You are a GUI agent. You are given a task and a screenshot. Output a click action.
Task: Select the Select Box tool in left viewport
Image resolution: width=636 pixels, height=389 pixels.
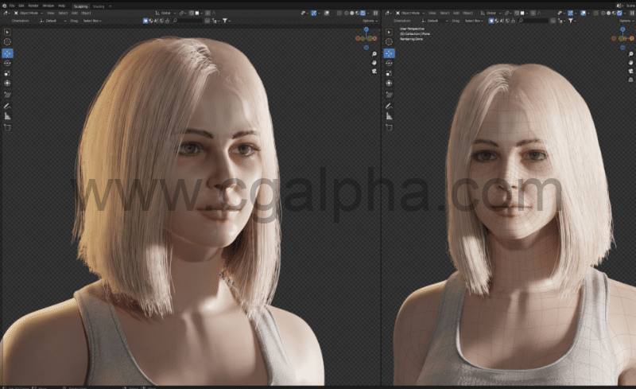click(7, 32)
